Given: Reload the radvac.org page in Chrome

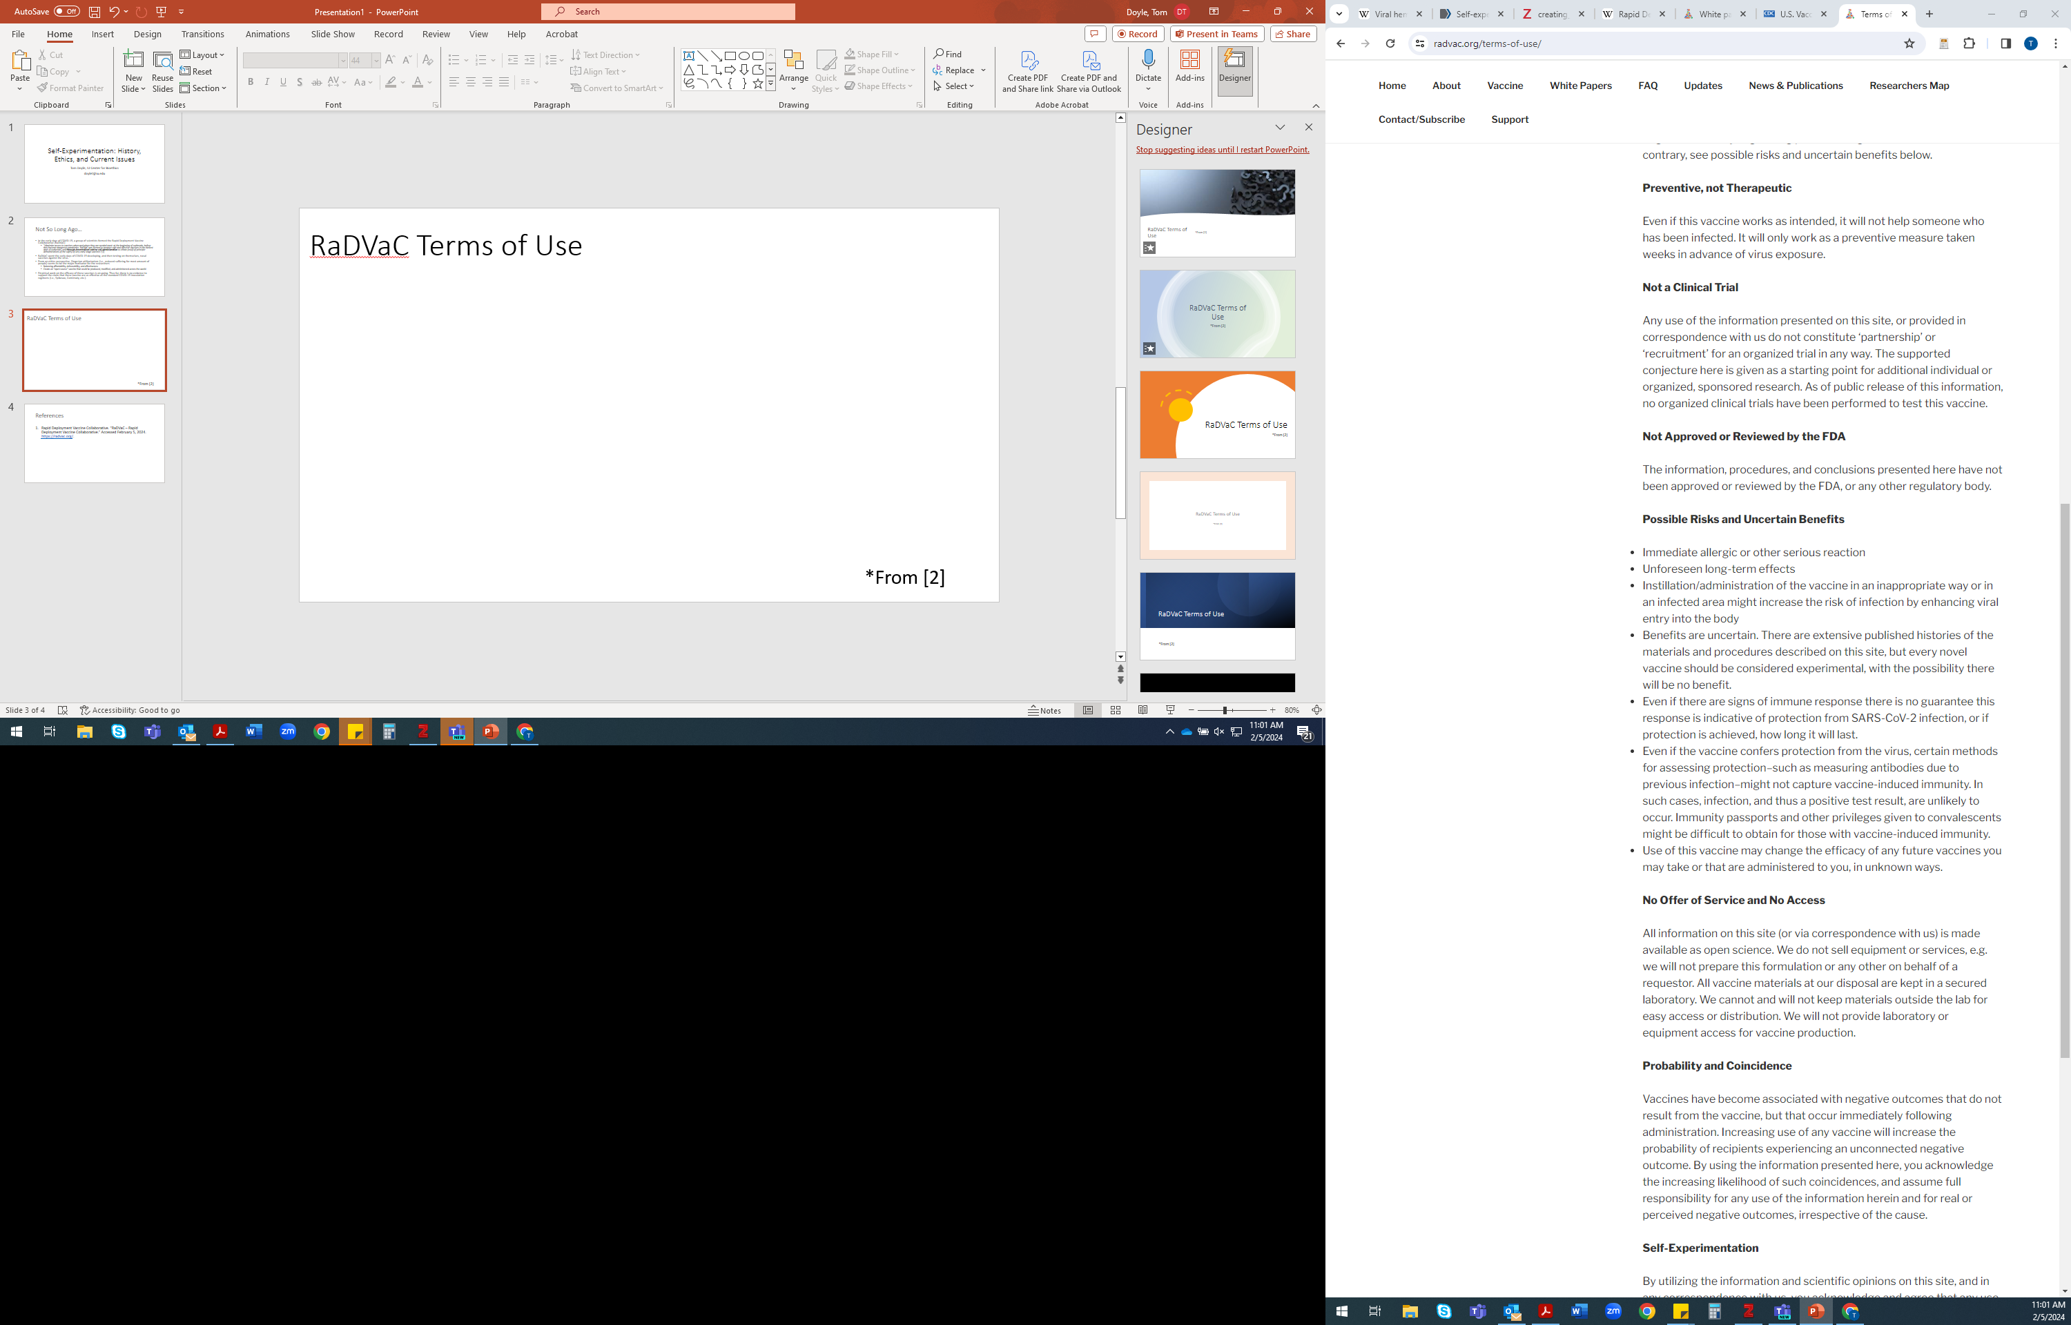Looking at the screenshot, I should pos(1390,44).
